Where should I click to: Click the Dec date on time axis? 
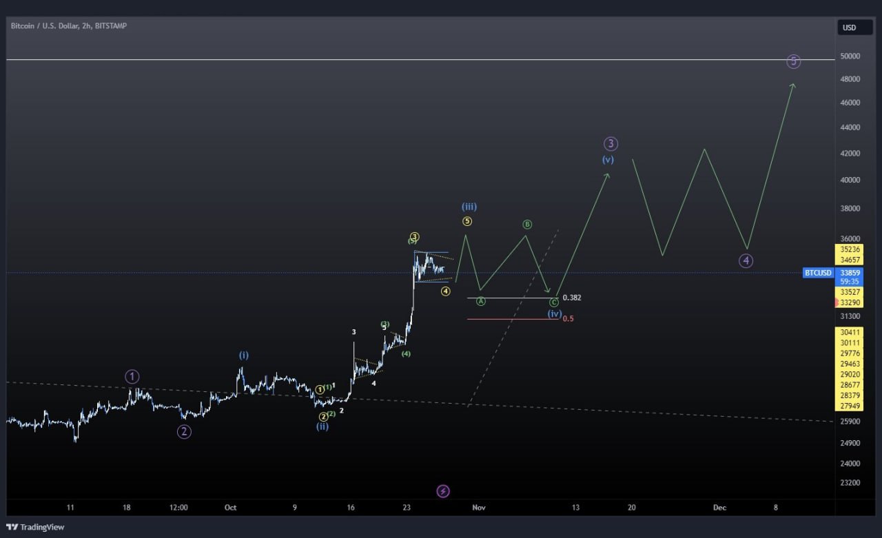719,508
